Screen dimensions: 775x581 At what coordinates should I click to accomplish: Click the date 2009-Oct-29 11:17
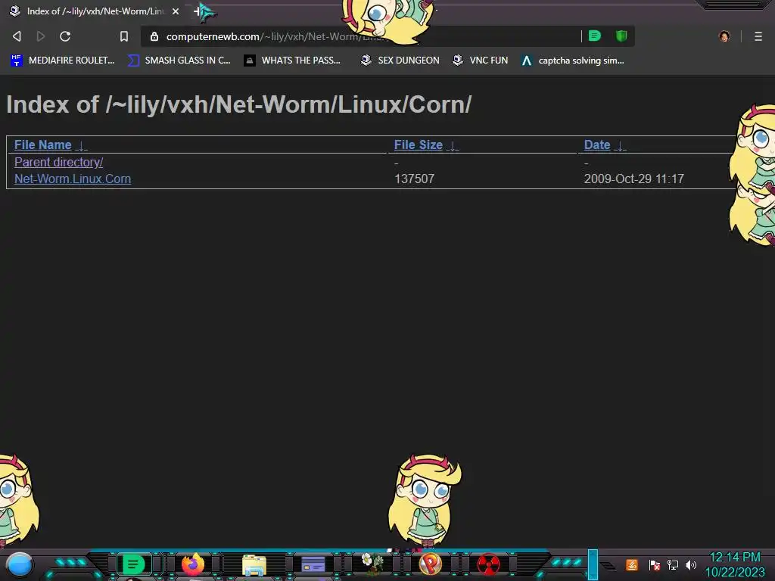[634, 179]
